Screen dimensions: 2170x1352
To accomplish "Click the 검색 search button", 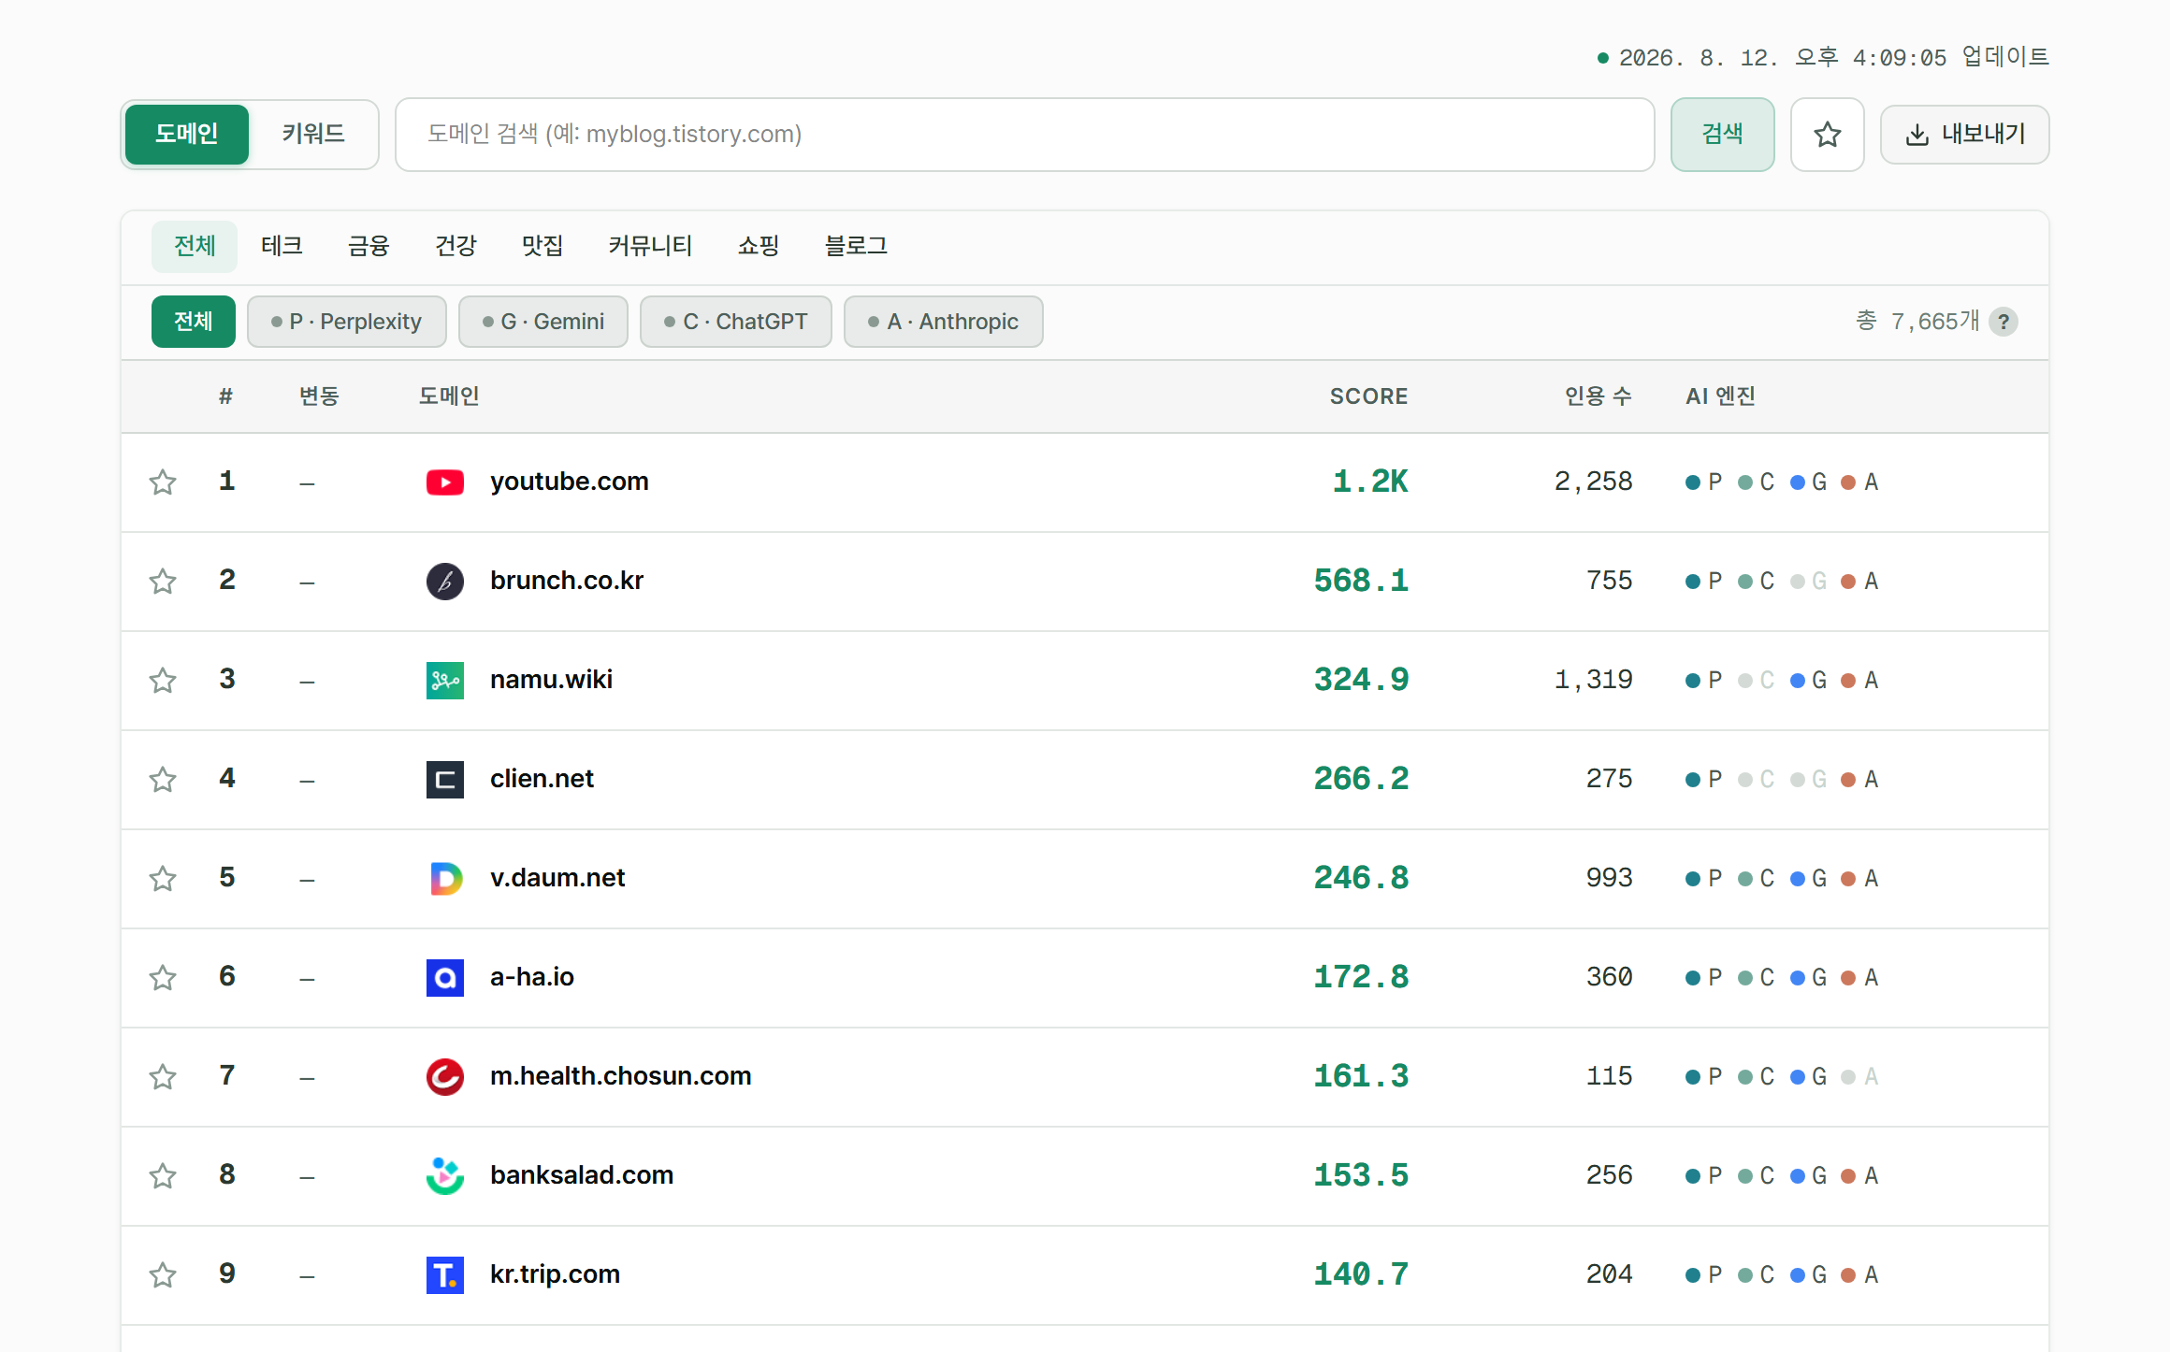I will pos(1723,135).
